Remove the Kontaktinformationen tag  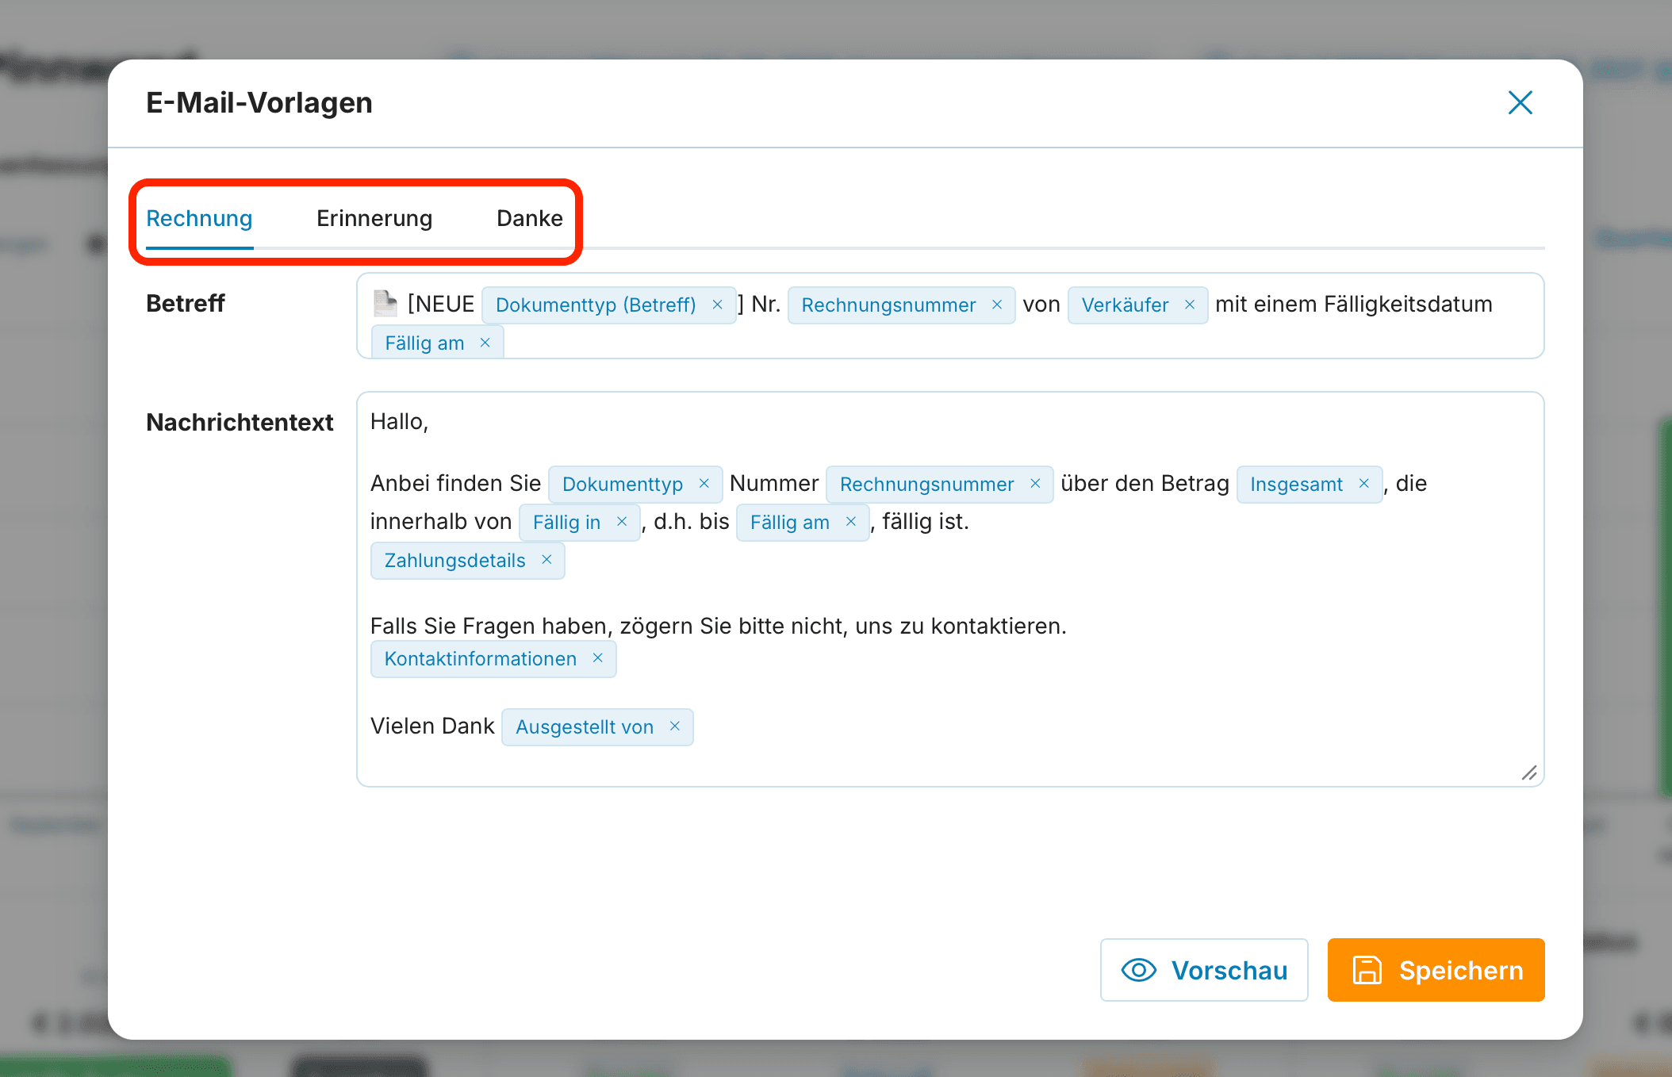coord(598,658)
